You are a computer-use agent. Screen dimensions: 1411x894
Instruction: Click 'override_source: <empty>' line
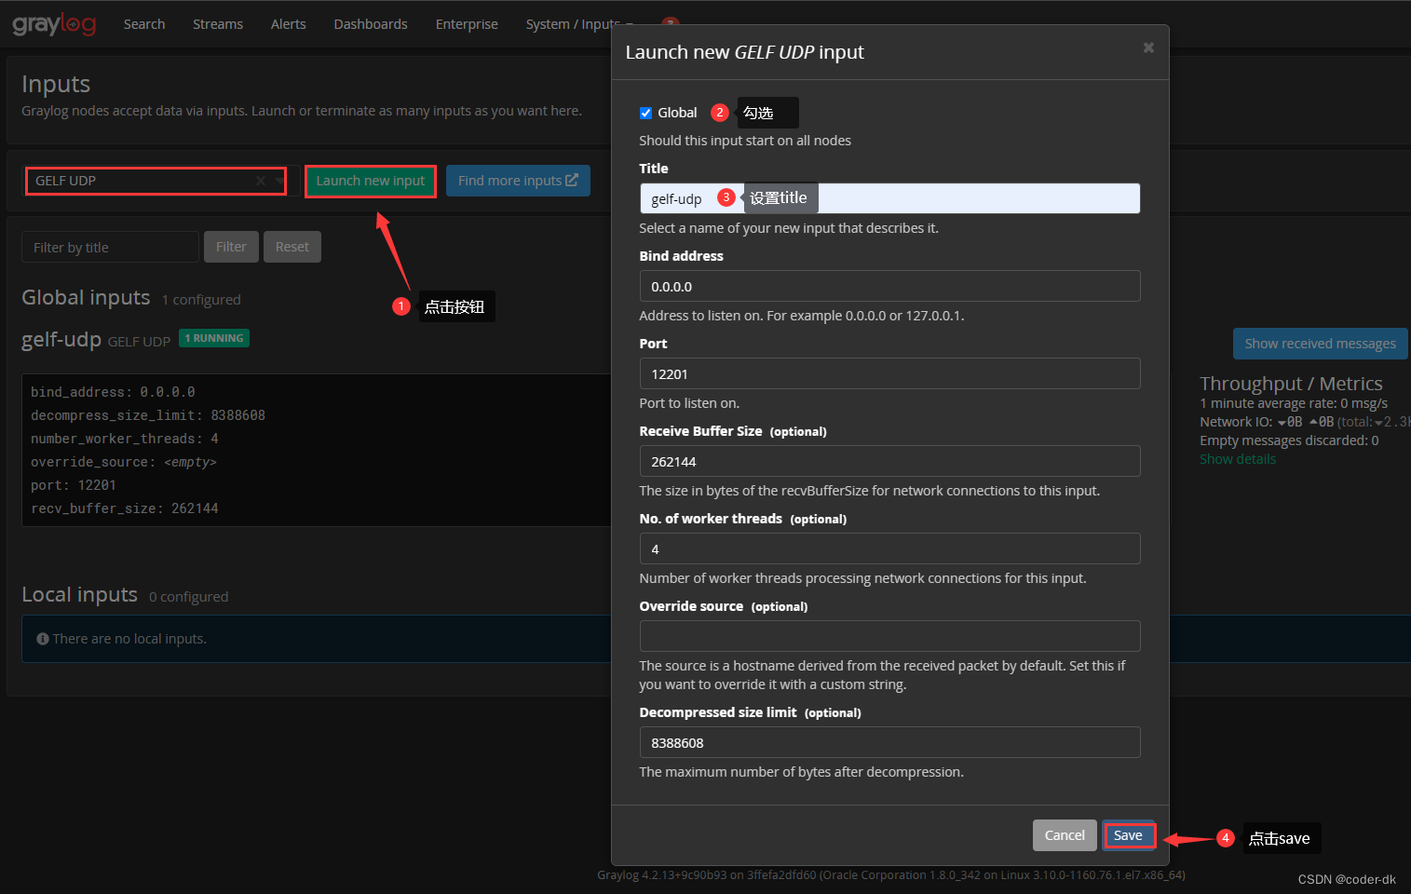tap(124, 462)
